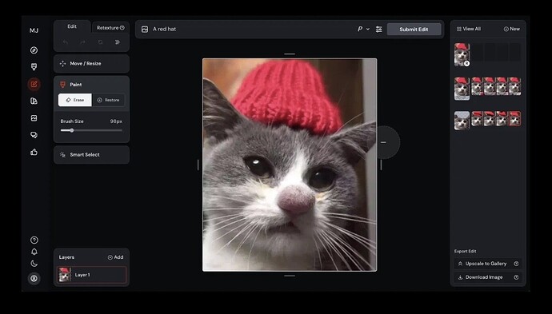Select Layer 1 in Layers panel
This screenshot has height=314, width=552.
tap(91, 275)
